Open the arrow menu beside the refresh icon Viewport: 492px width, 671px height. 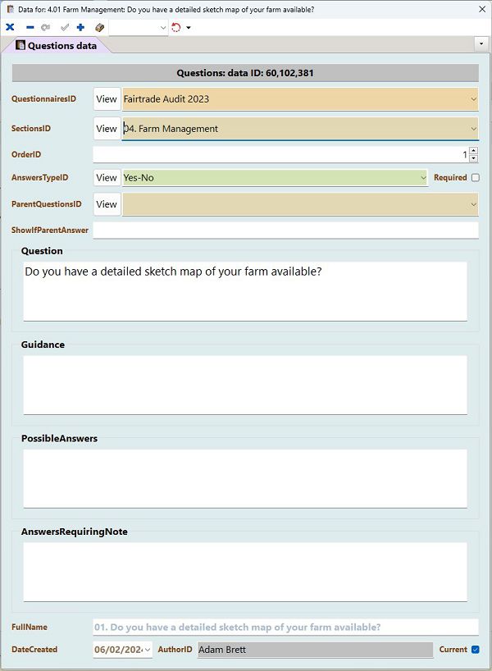pyautogui.click(x=189, y=28)
